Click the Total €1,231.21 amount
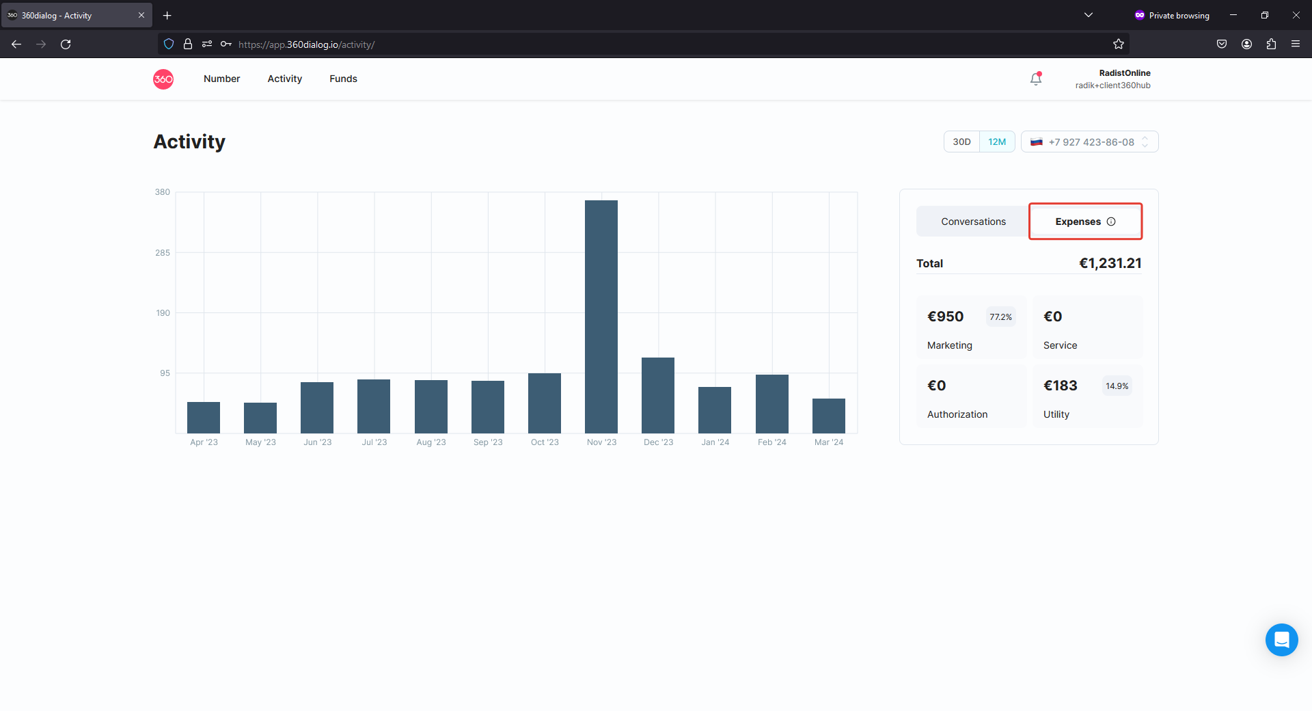1312x711 pixels. coord(1110,263)
